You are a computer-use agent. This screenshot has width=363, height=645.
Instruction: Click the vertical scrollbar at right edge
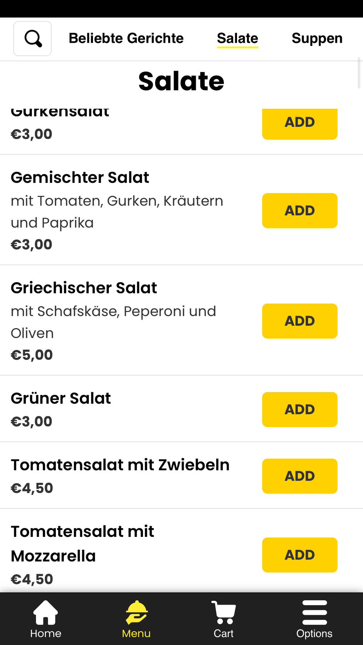(x=359, y=73)
